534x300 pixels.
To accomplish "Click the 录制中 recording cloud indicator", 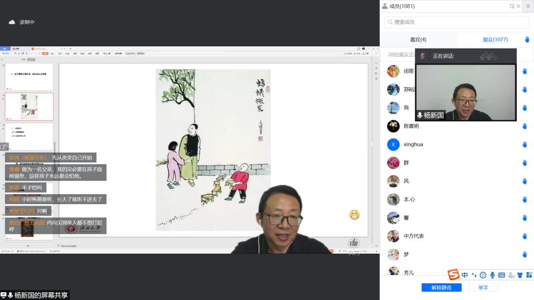I will pos(21,22).
